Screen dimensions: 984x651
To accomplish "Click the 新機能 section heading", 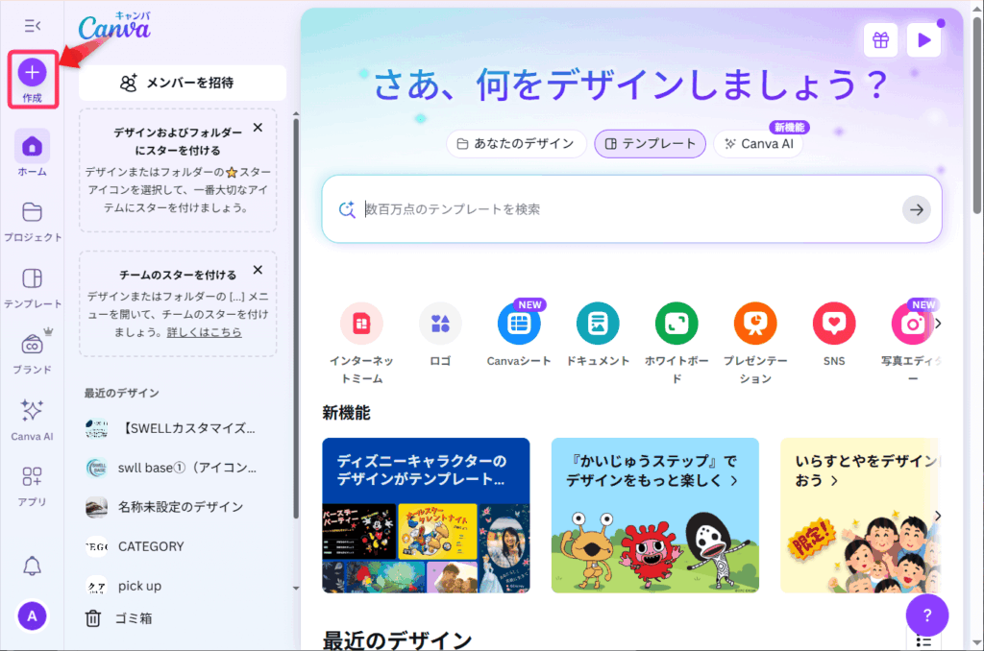I will tap(346, 413).
